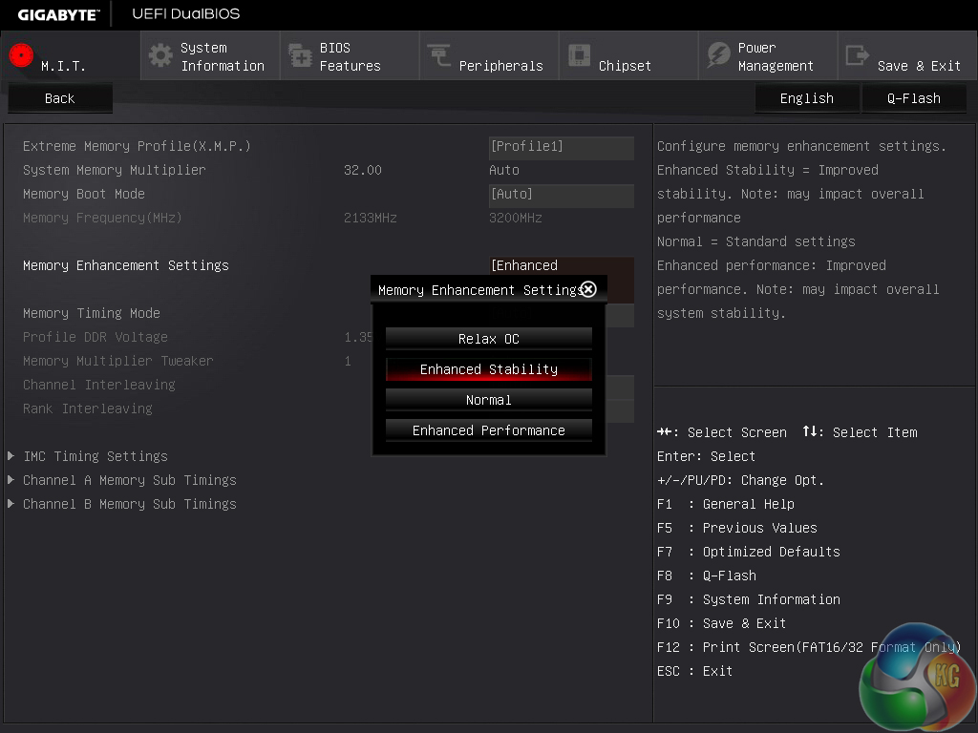Select the Relax OC option

pyautogui.click(x=489, y=339)
